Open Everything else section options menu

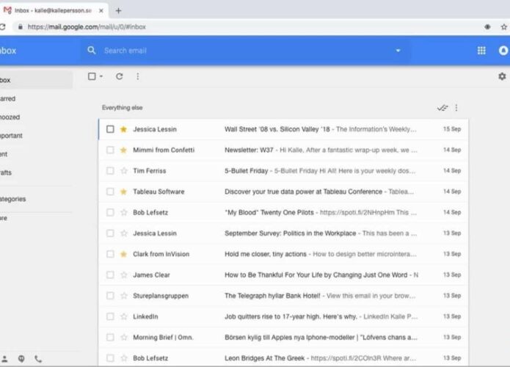coord(456,108)
